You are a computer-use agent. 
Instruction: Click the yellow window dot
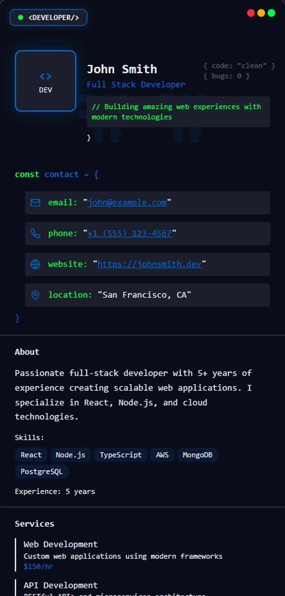coord(261,13)
